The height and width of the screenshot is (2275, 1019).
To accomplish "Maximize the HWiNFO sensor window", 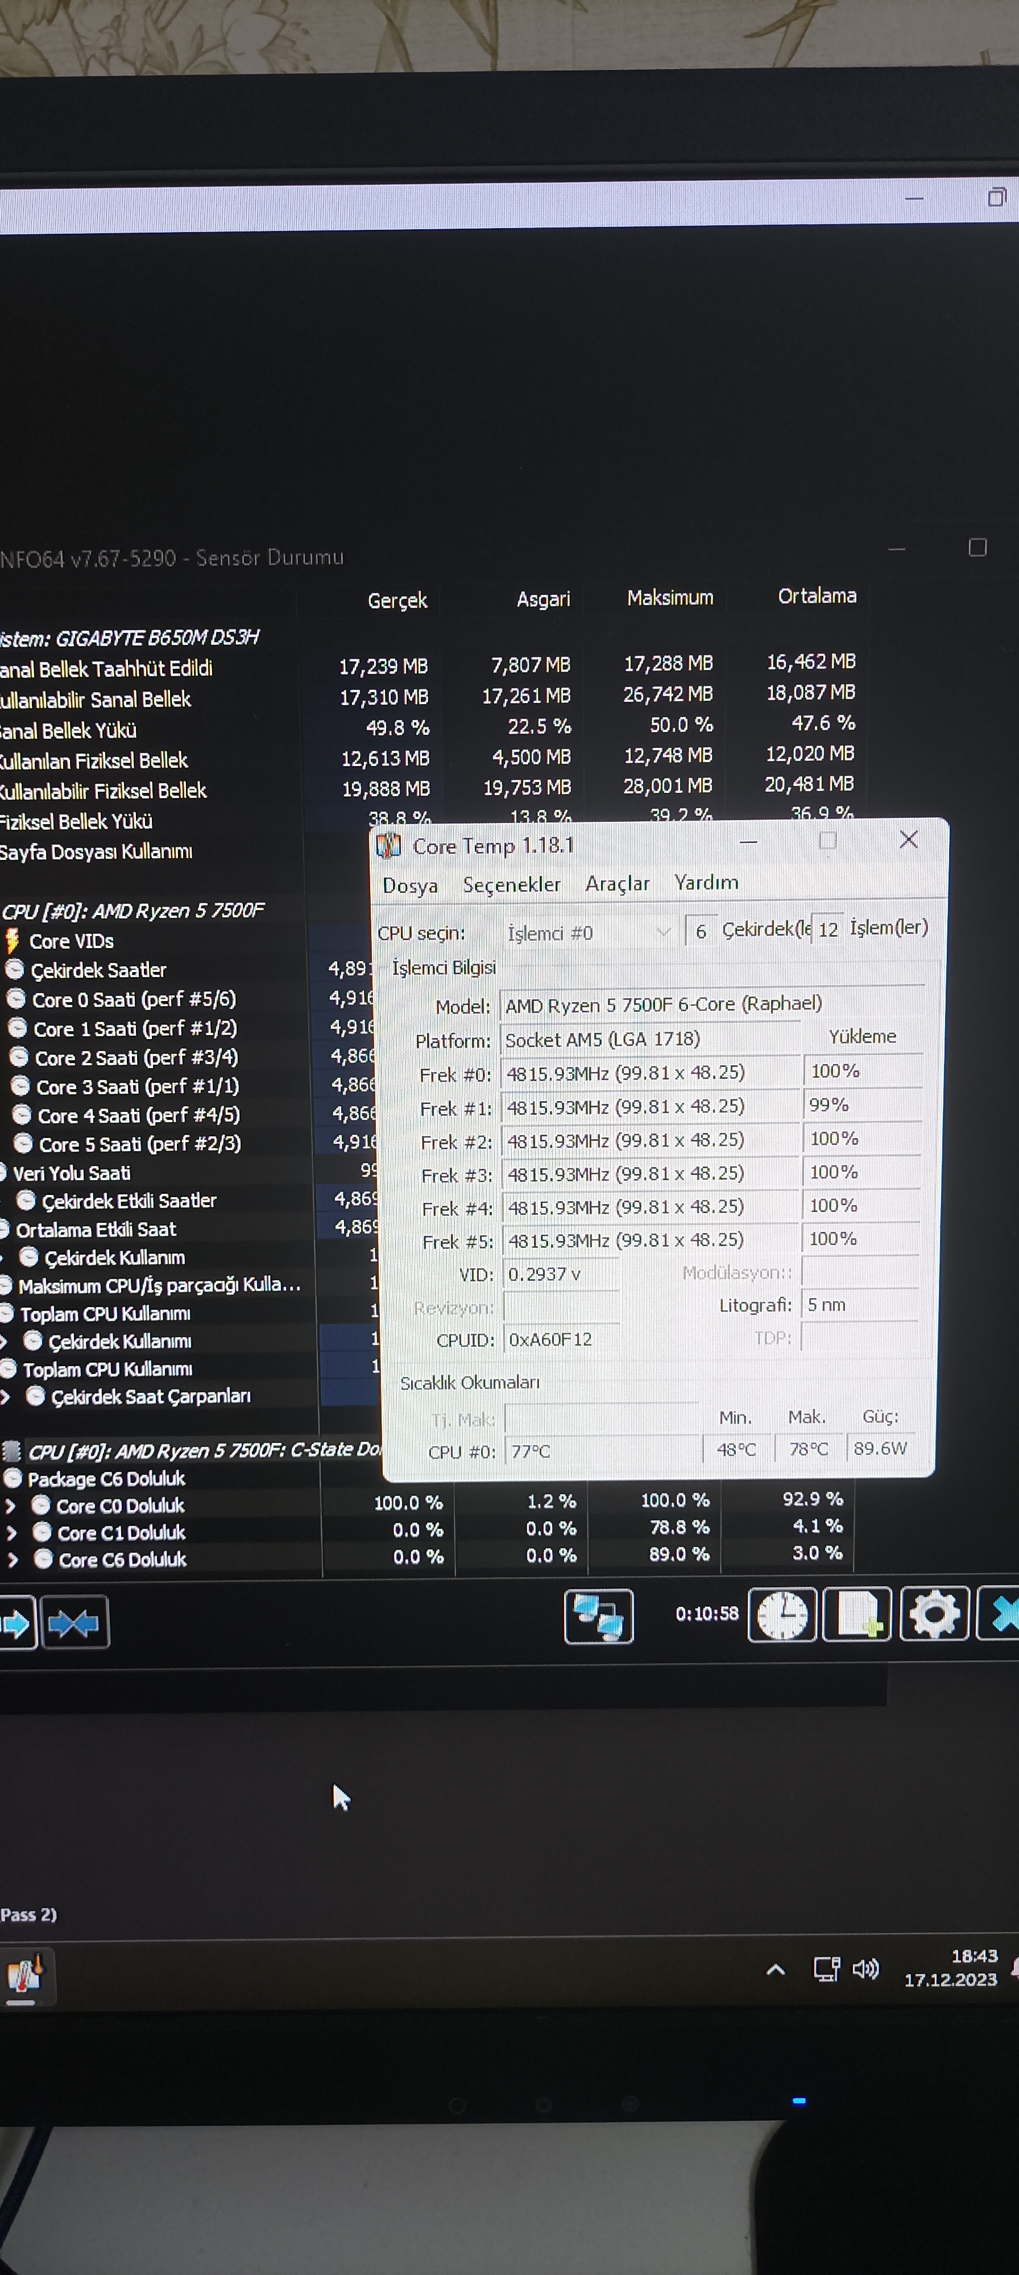I will pos(977,548).
